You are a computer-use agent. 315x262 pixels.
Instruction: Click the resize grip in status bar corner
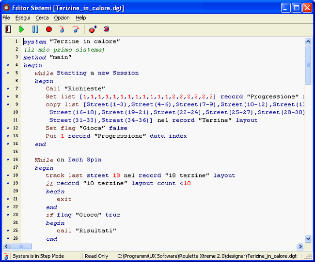coord(308,256)
